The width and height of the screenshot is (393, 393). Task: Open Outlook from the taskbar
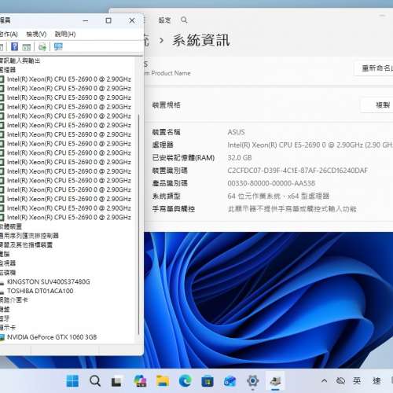coord(230,381)
